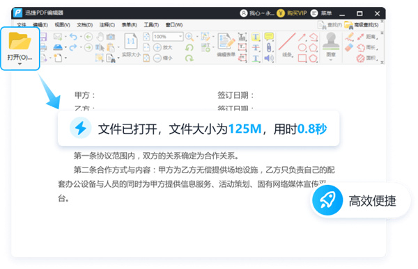The height and width of the screenshot is (269, 418).
Task: Select the Pencil drawing tool
Action: pos(349,37)
